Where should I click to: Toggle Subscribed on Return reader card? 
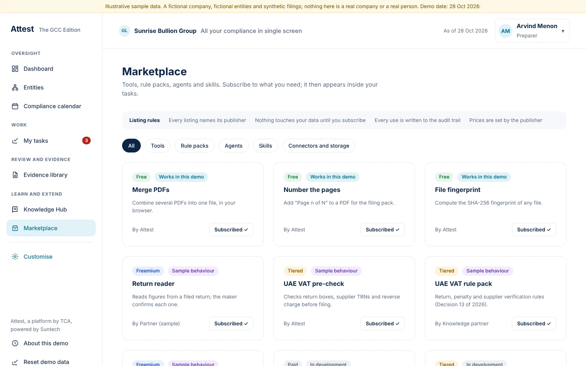231,324
